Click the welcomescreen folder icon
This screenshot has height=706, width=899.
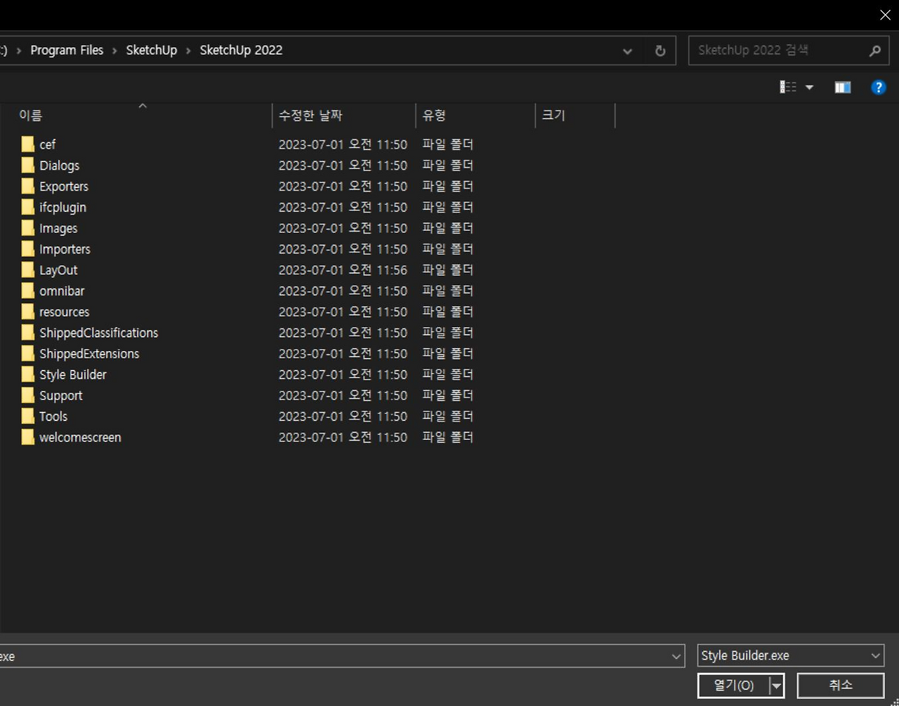tap(27, 437)
